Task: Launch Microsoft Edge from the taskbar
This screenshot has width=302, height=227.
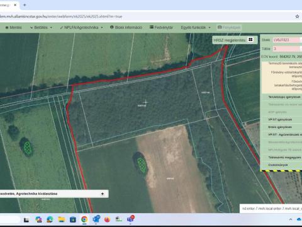Action: tap(50, 219)
